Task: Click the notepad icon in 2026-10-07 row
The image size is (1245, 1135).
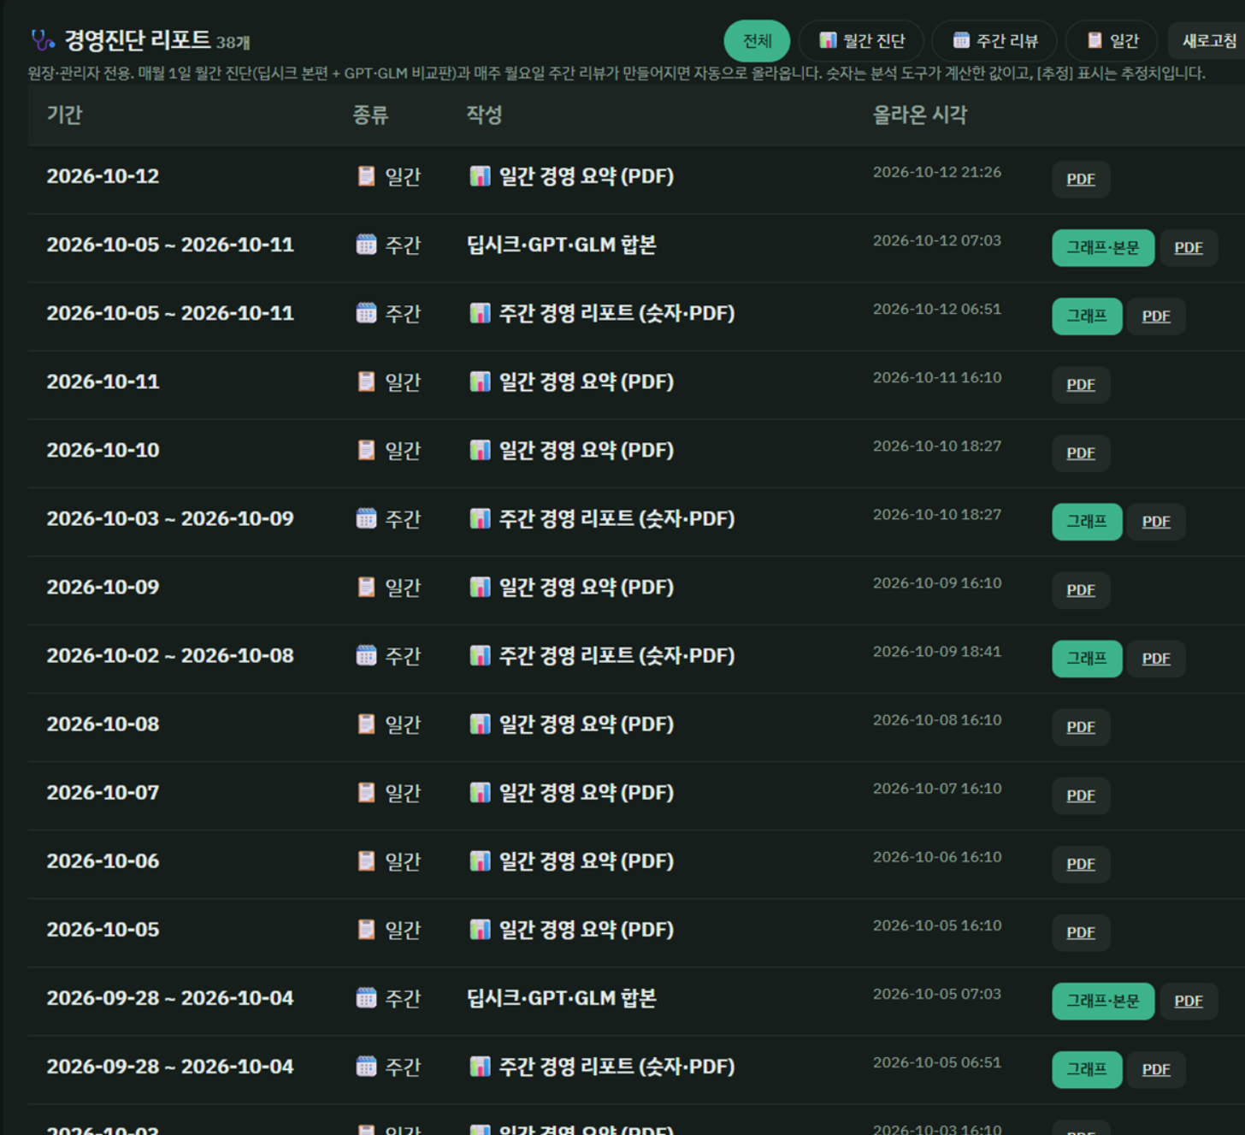Action: (366, 792)
